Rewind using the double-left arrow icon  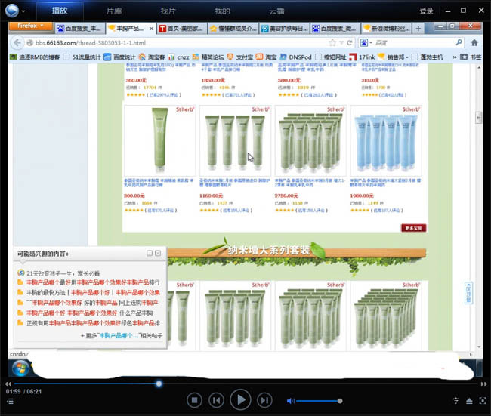[x=8, y=384]
